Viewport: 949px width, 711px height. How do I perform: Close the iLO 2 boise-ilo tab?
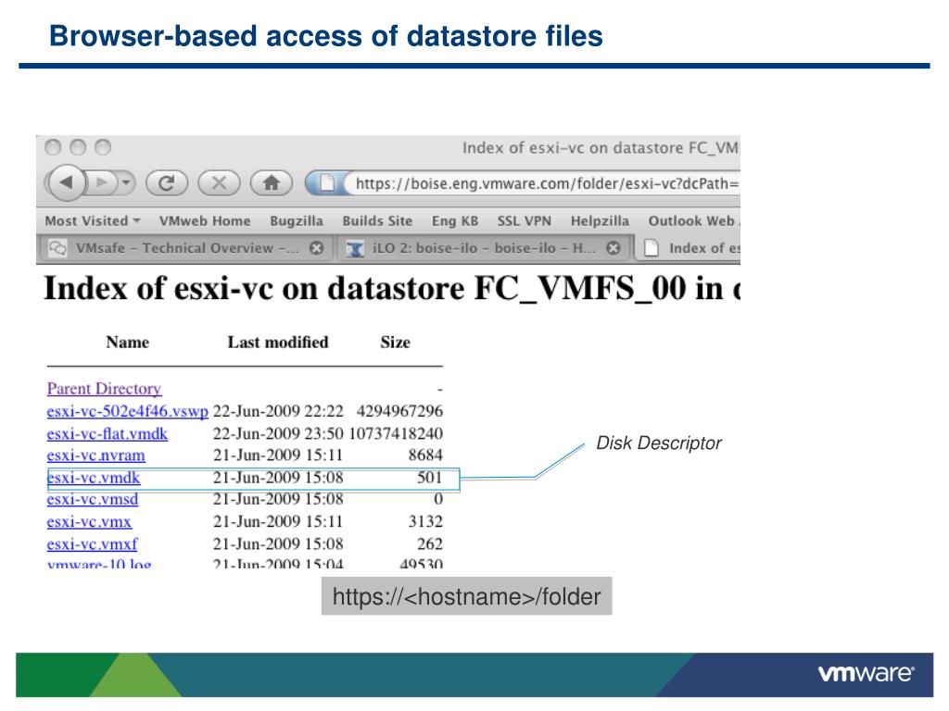(x=614, y=248)
